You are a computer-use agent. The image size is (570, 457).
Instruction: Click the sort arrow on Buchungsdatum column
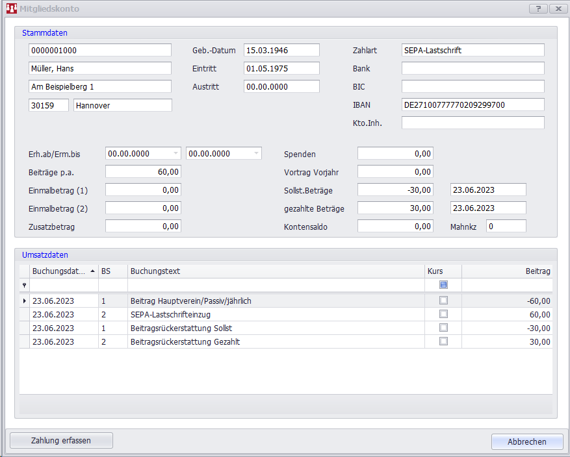[x=92, y=271]
